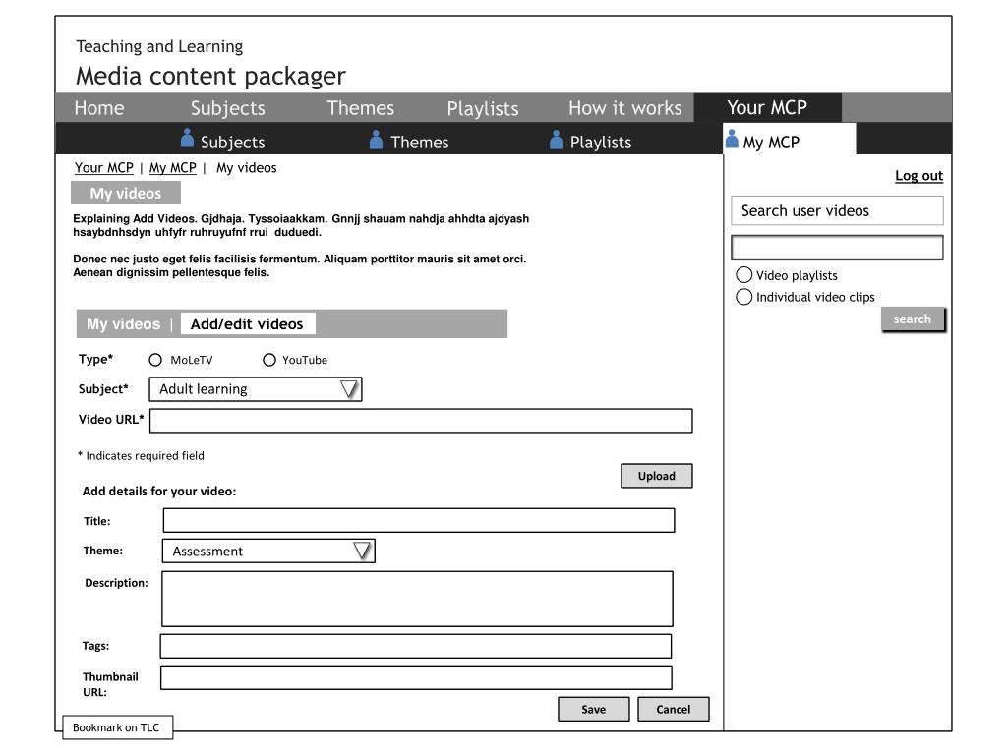Go to the Home main menu item
This screenshot has height=755, width=1007.
pos(99,108)
